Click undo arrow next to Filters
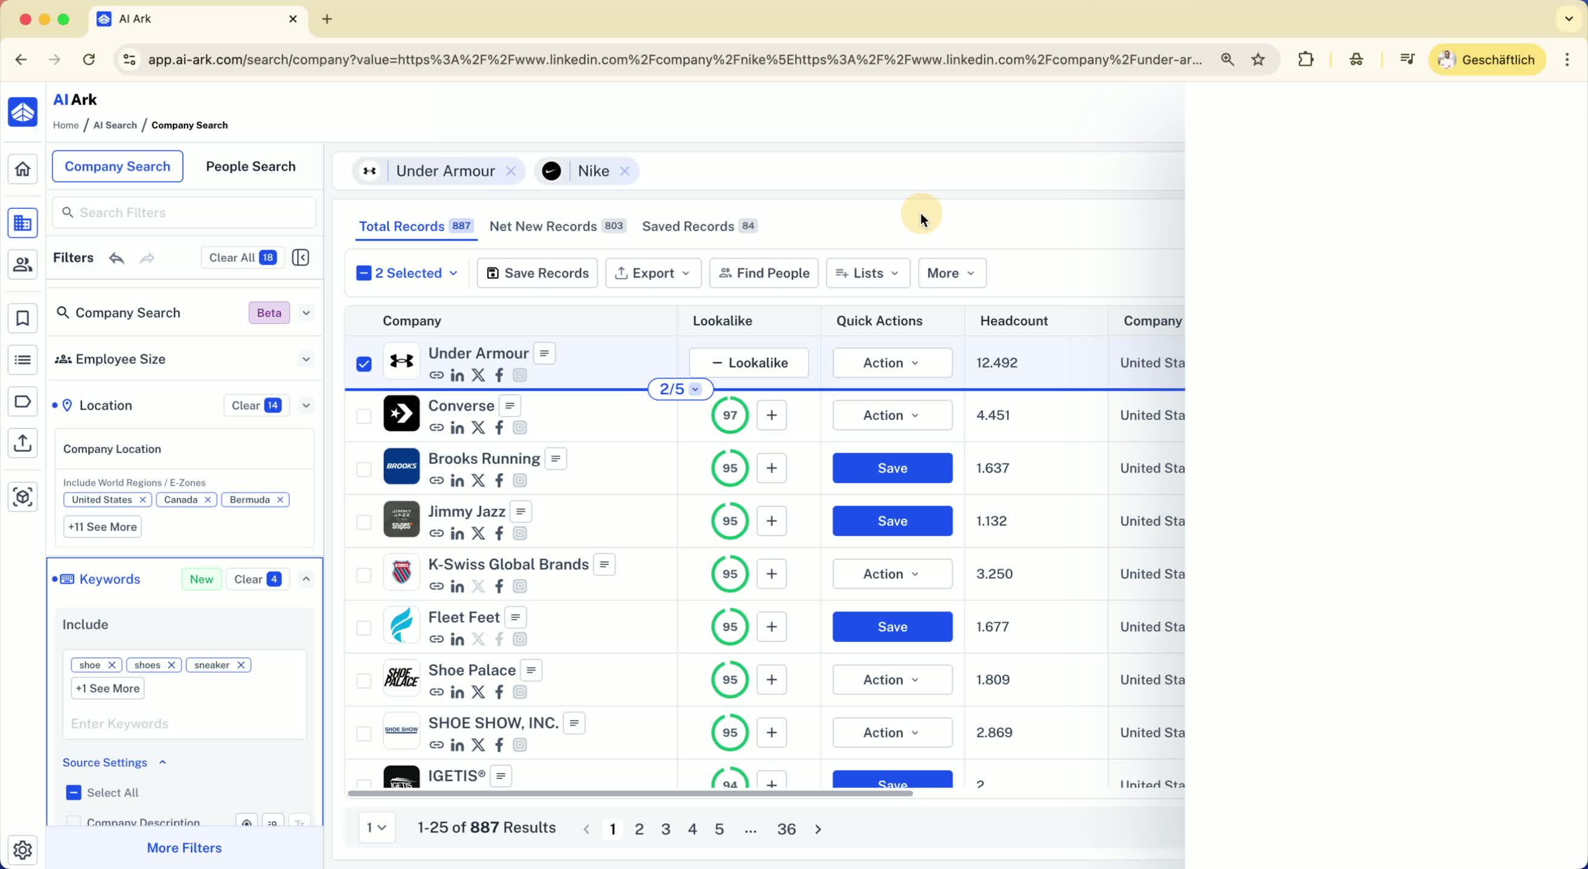1588x869 pixels. (117, 258)
